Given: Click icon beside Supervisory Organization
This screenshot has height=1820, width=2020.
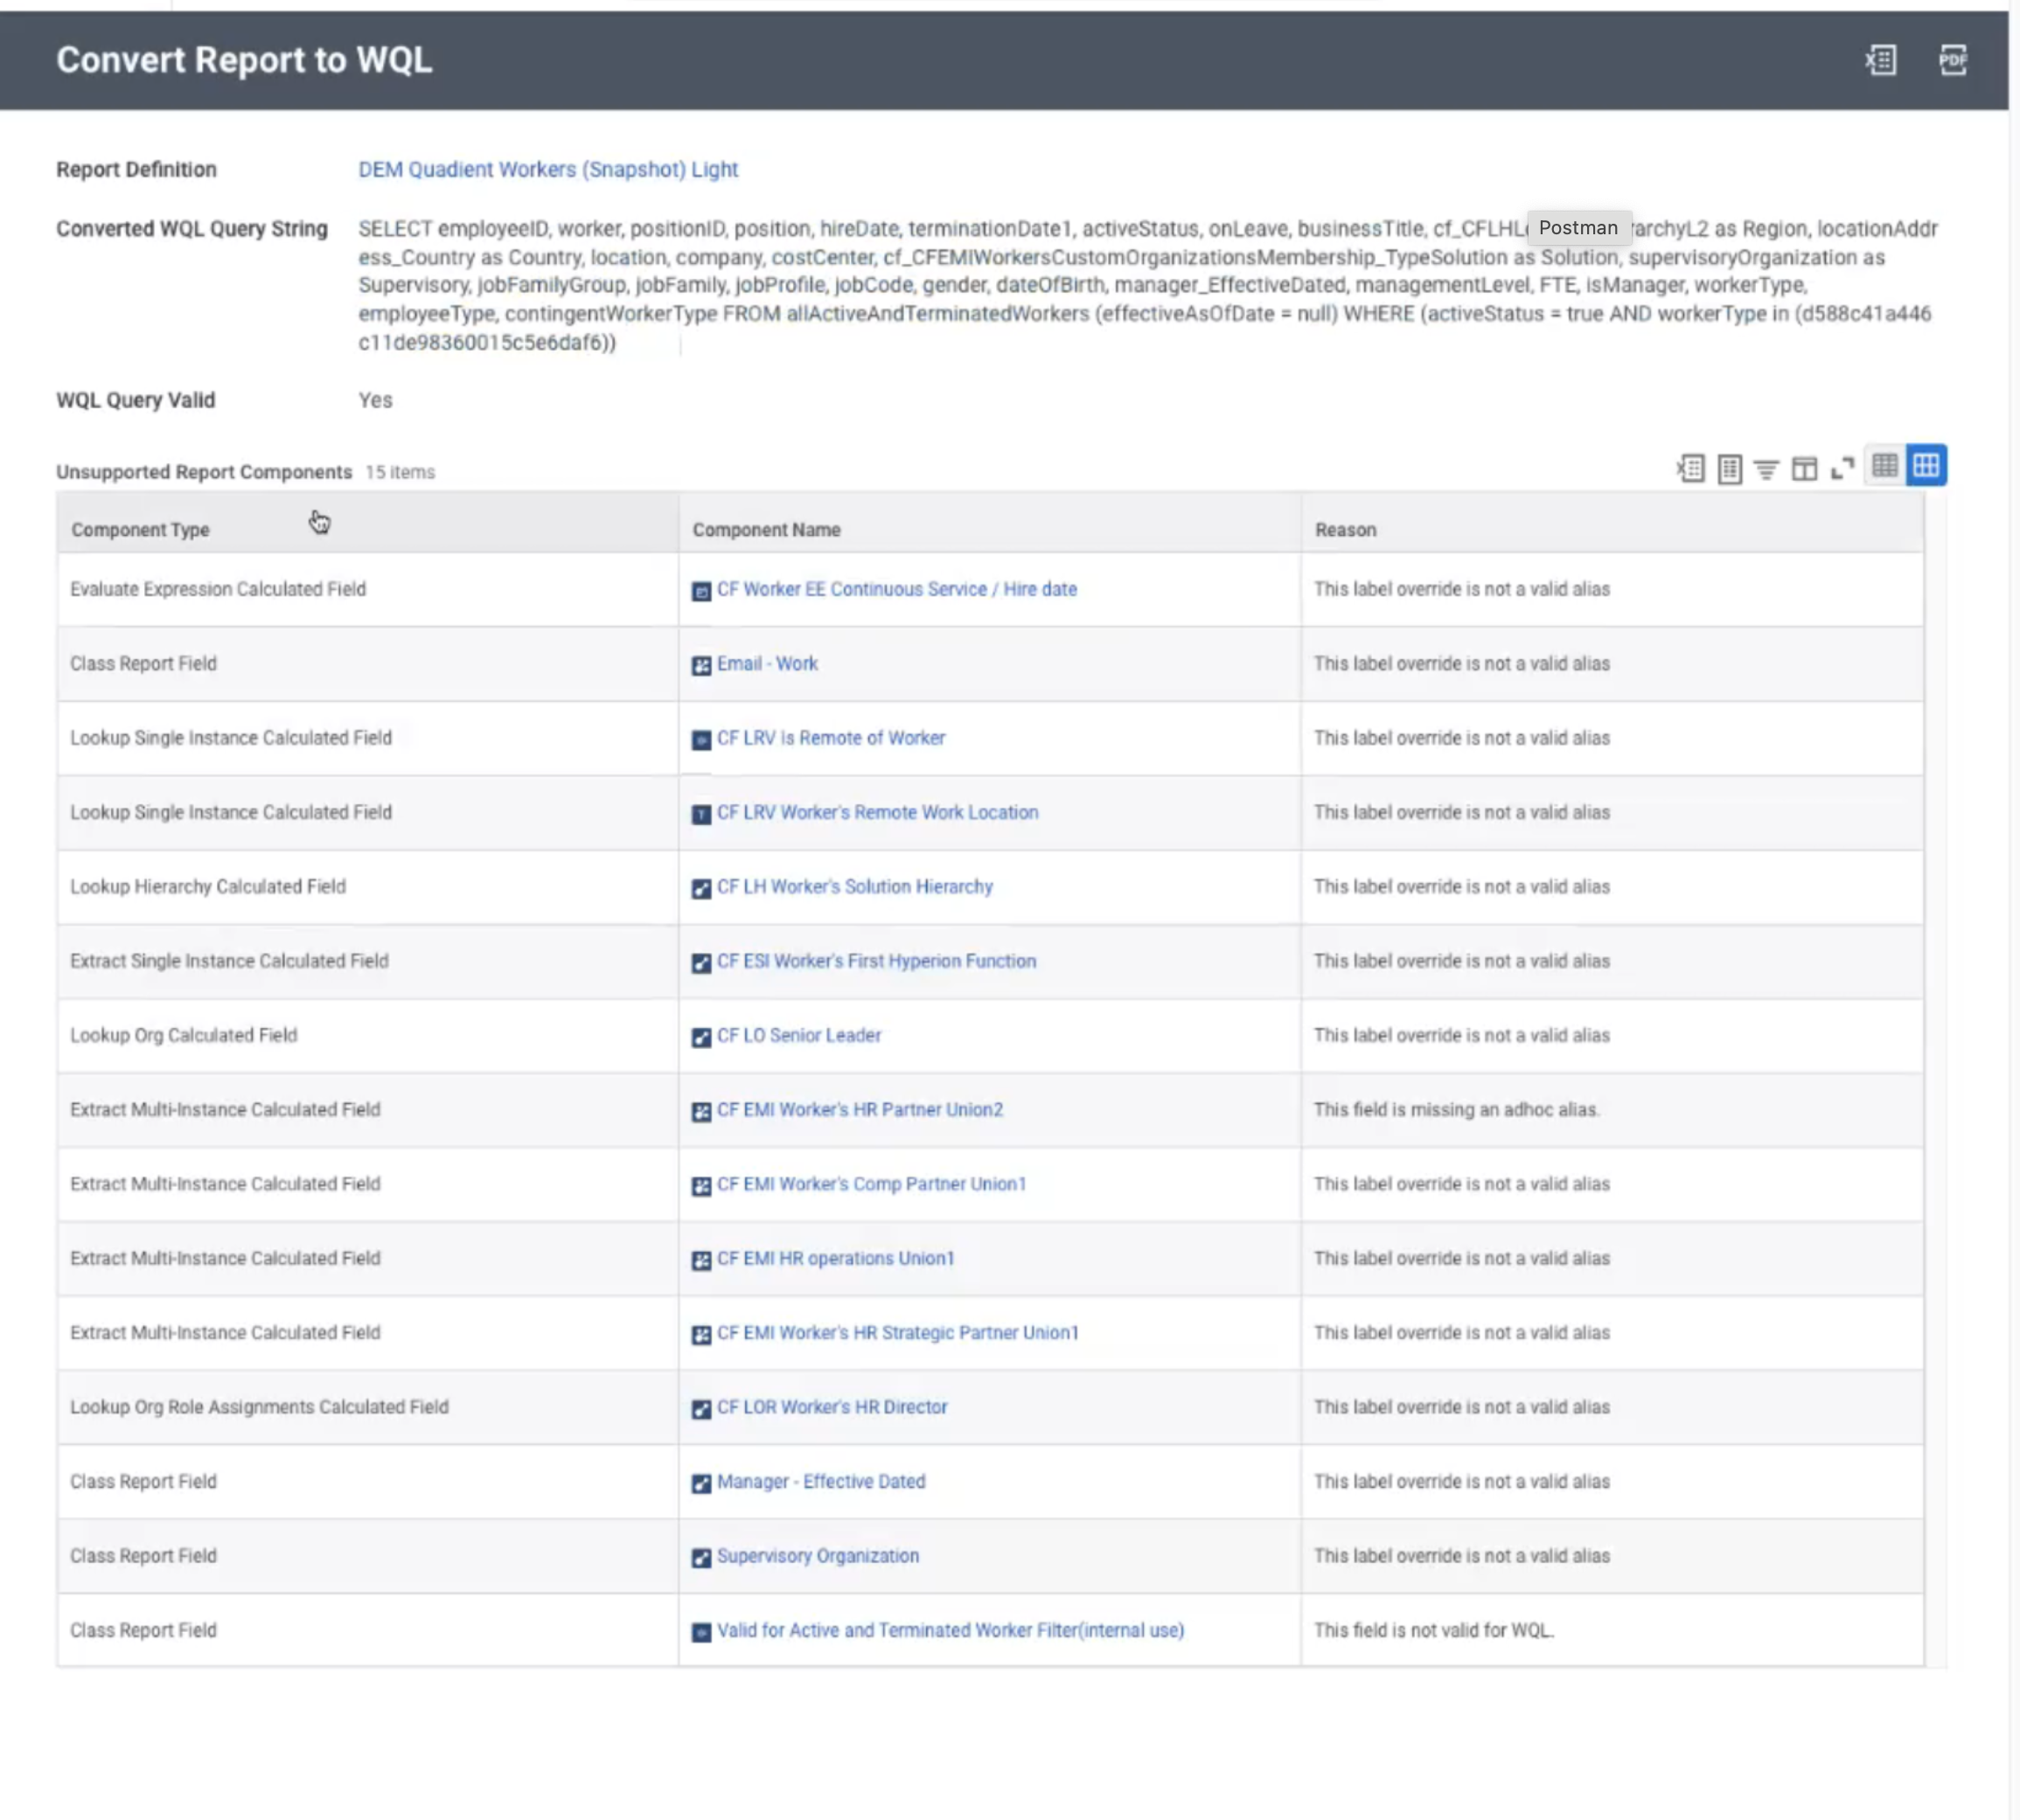Looking at the screenshot, I should [x=701, y=1558].
